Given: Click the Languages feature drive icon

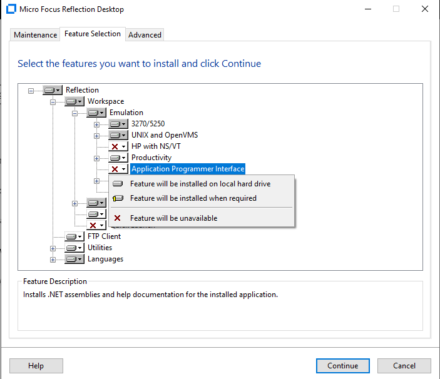Looking at the screenshot, I should [74, 259].
